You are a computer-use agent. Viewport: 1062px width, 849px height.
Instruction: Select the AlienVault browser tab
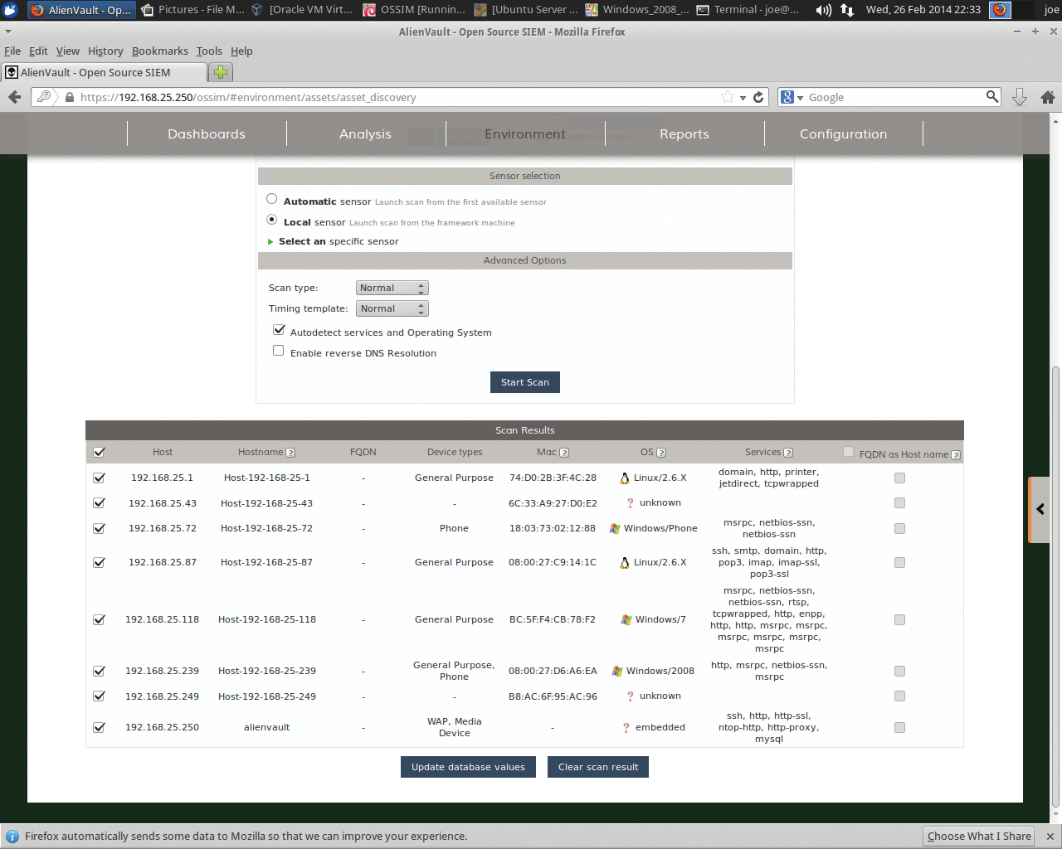coord(104,72)
